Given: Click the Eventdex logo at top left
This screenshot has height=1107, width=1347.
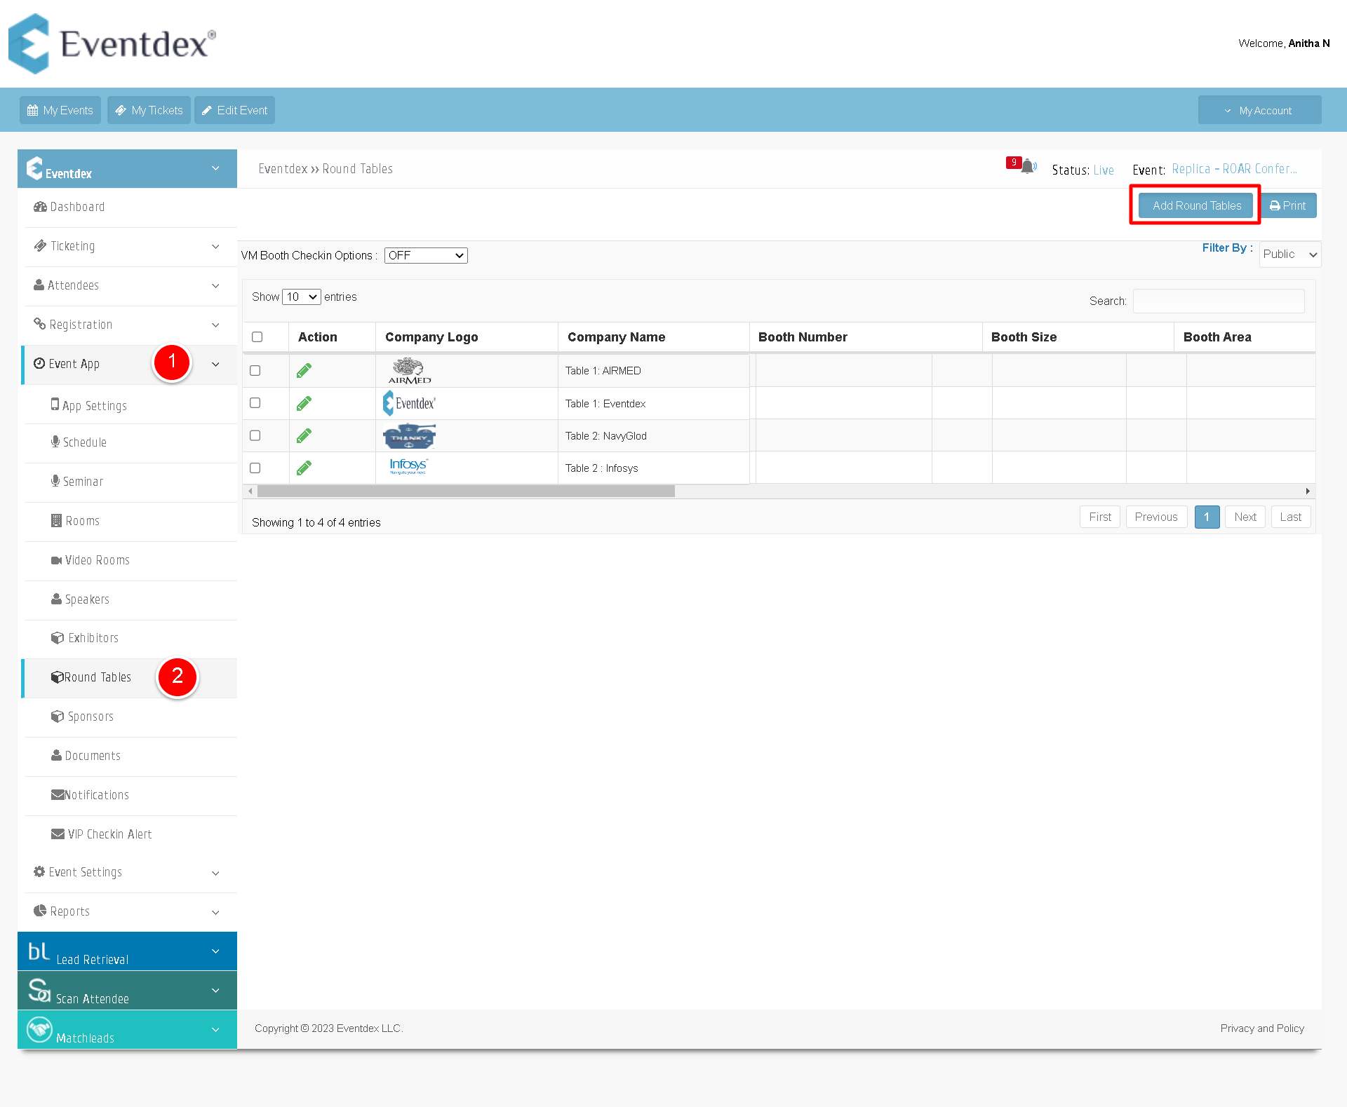Looking at the screenshot, I should click(x=112, y=43).
